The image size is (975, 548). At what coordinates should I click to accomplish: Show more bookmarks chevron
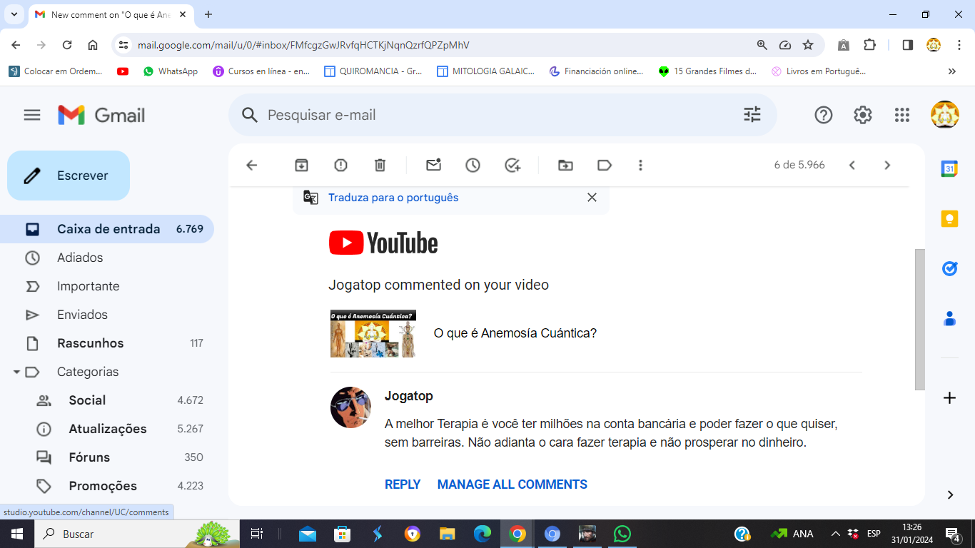952,71
